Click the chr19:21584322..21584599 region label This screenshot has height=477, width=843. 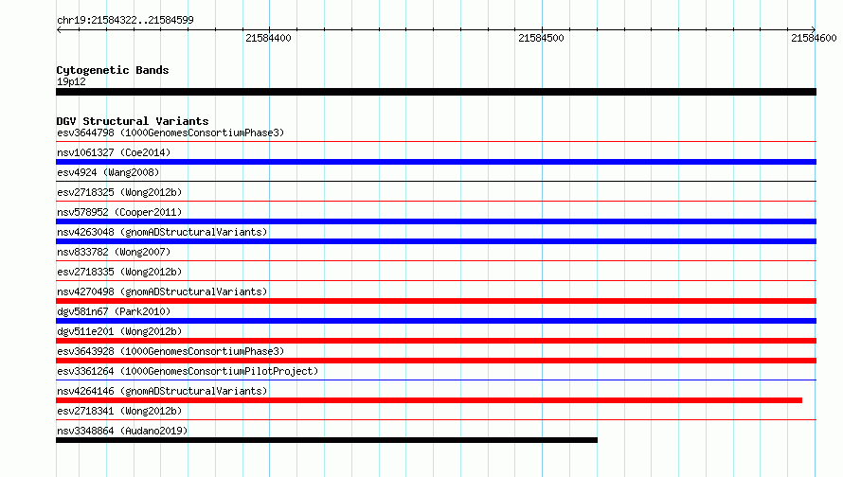pos(125,21)
